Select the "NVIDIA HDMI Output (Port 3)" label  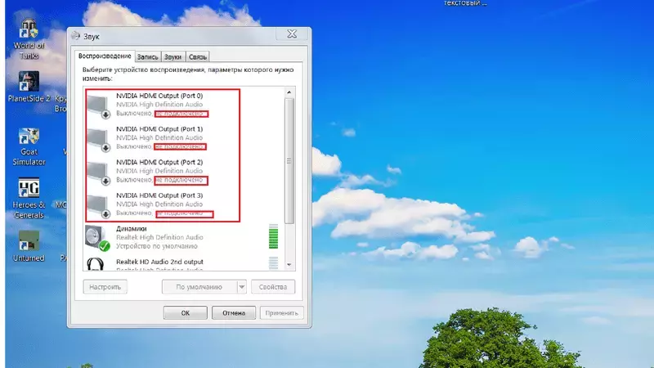coord(159,195)
